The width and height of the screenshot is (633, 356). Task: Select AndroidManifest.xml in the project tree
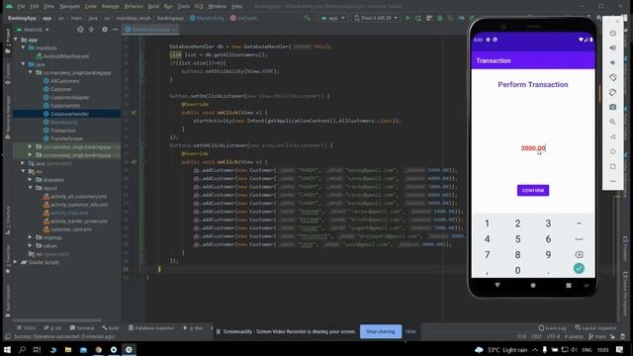[x=62, y=56]
